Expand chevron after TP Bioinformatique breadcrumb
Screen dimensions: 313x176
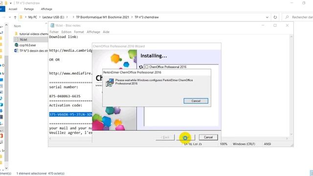[132, 17]
